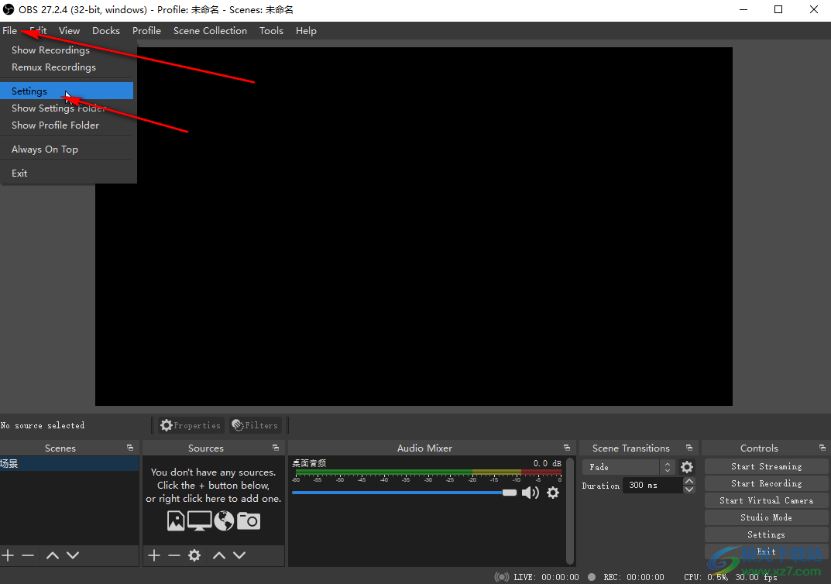Open the Tools menu
831x584 pixels.
271,31
